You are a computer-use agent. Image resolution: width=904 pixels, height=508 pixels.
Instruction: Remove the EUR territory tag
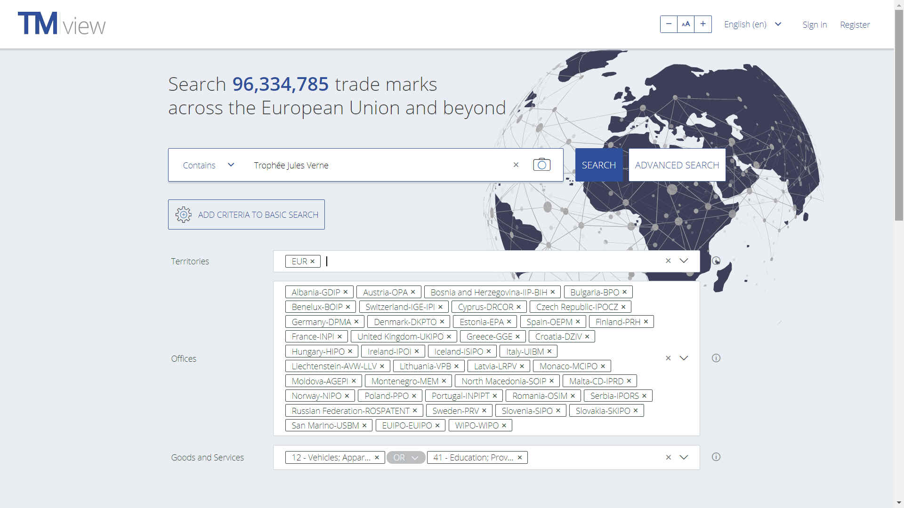pos(312,262)
